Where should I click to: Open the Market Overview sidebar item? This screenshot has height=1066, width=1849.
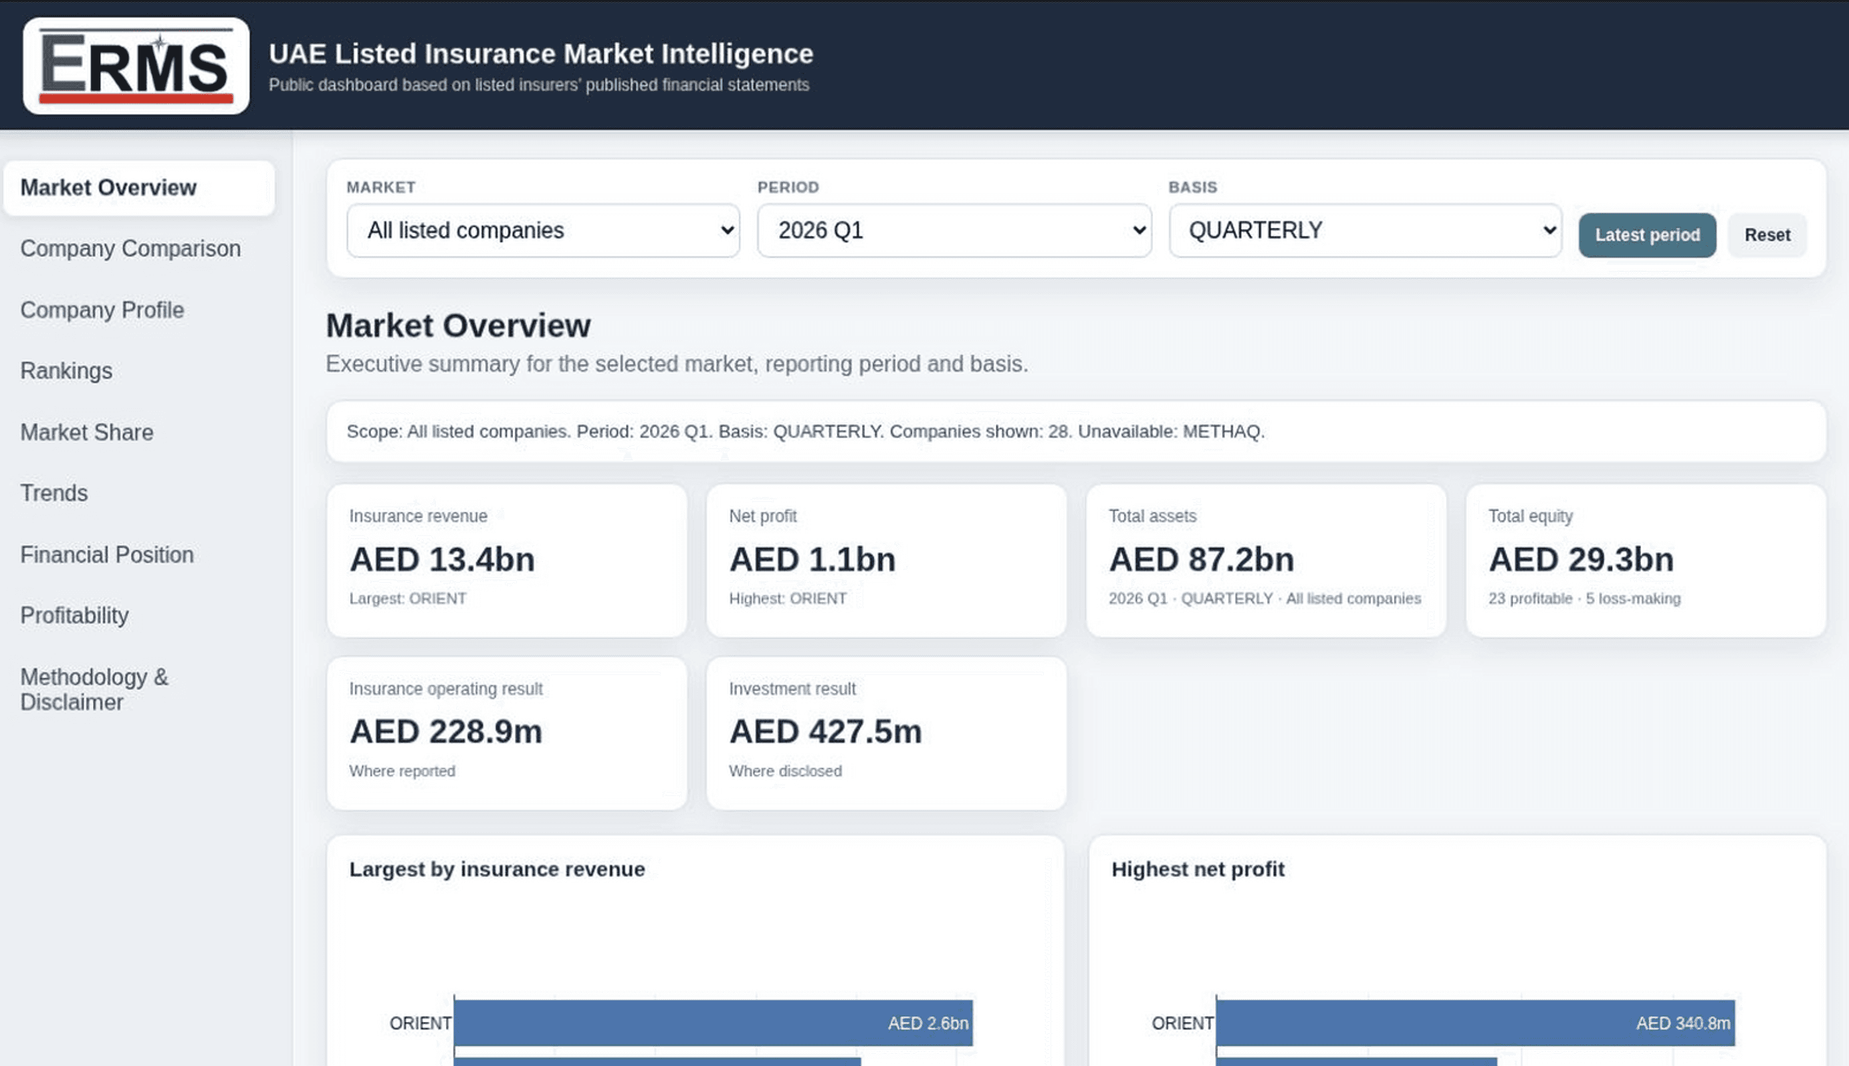[x=139, y=187]
